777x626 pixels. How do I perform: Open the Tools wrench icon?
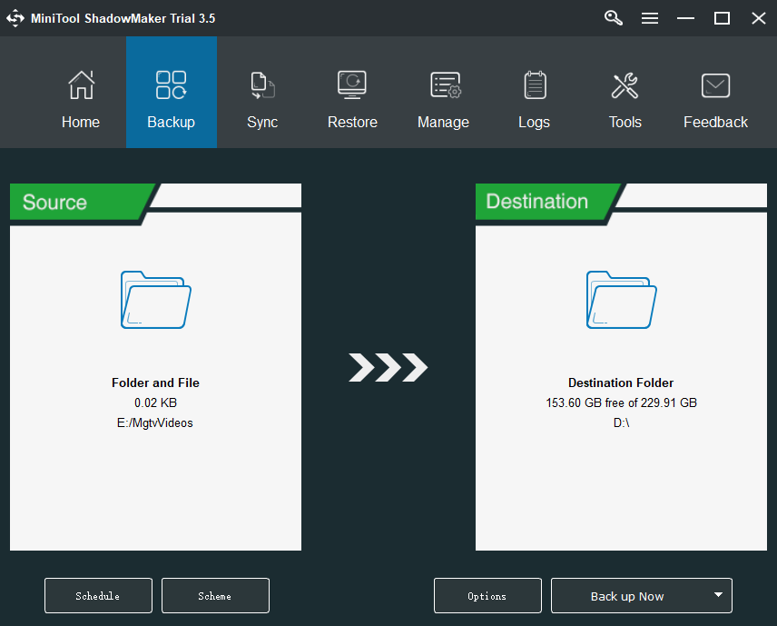click(x=625, y=85)
